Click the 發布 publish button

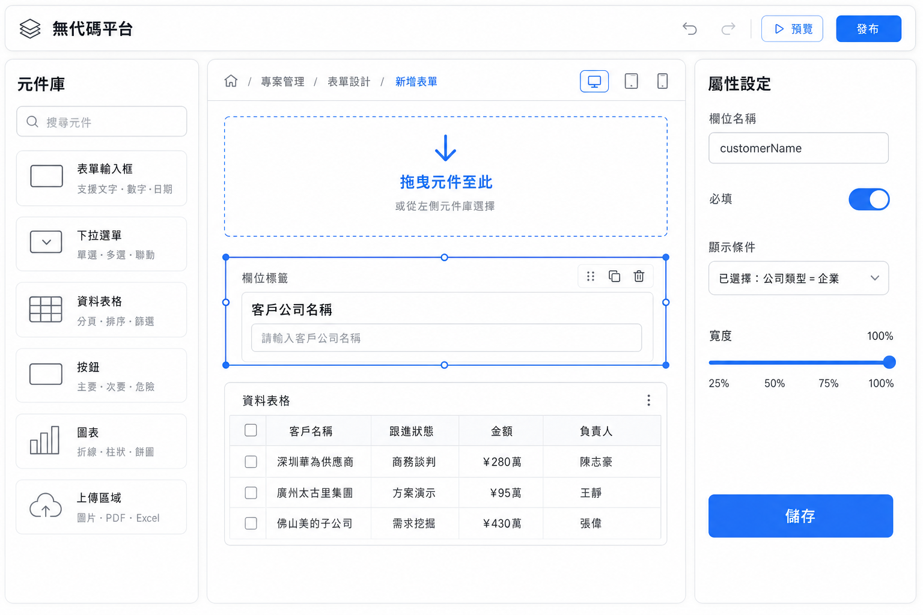tap(868, 29)
